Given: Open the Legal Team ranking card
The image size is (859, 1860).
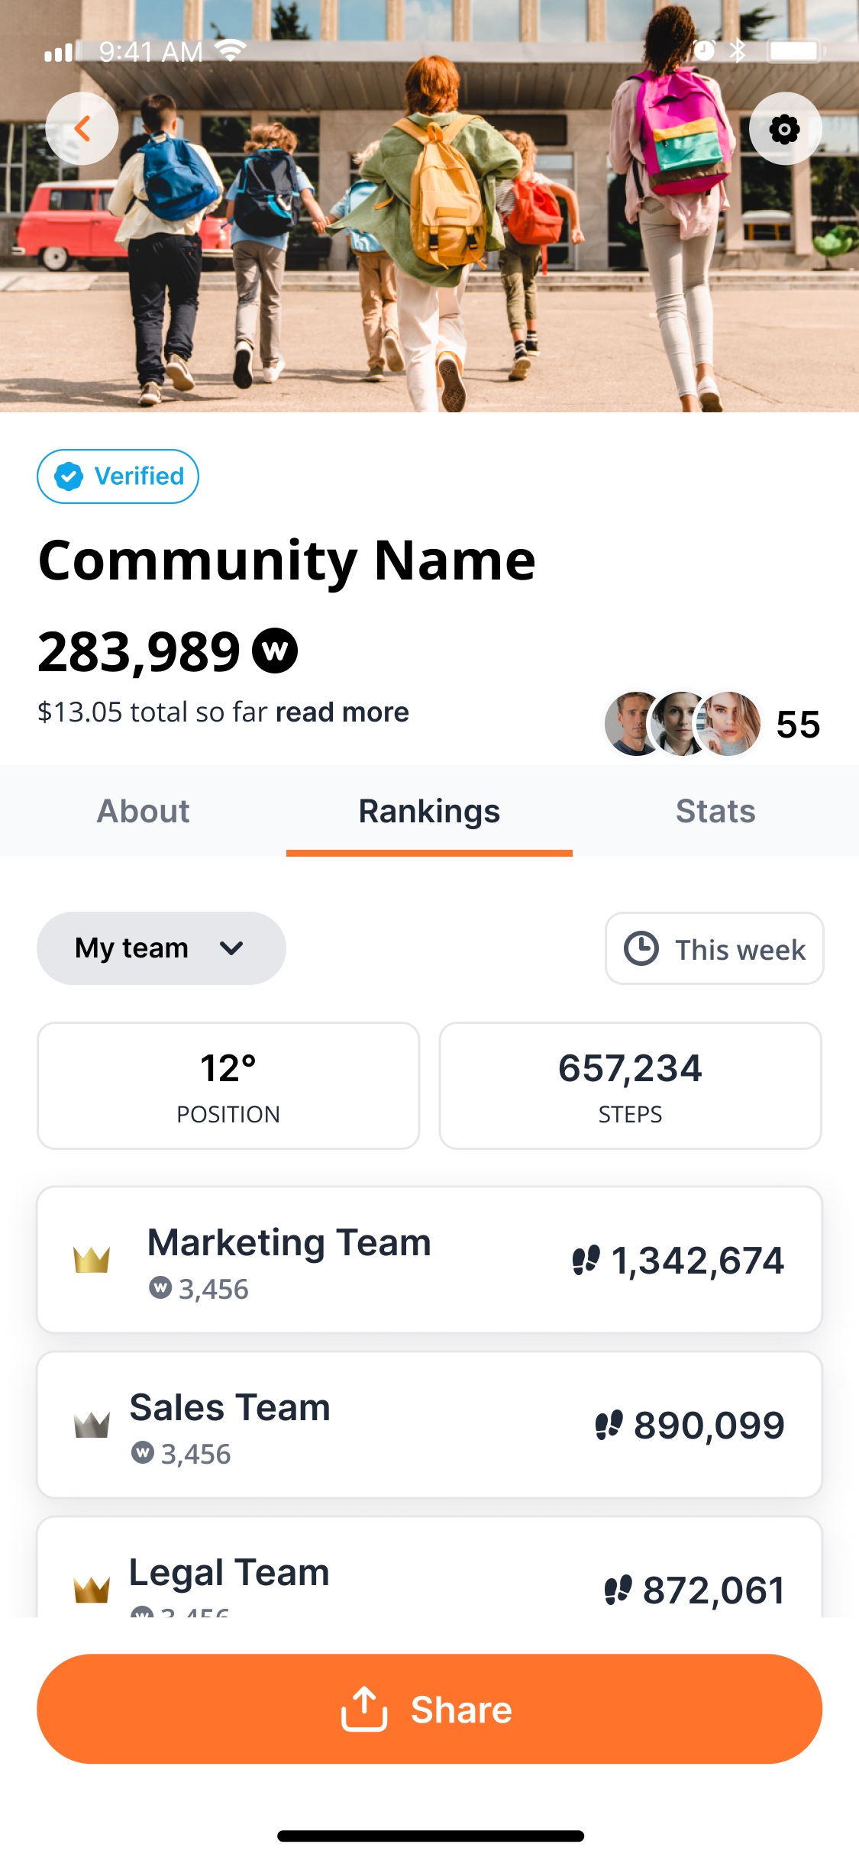Looking at the screenshot, I should pos(429,1567).
